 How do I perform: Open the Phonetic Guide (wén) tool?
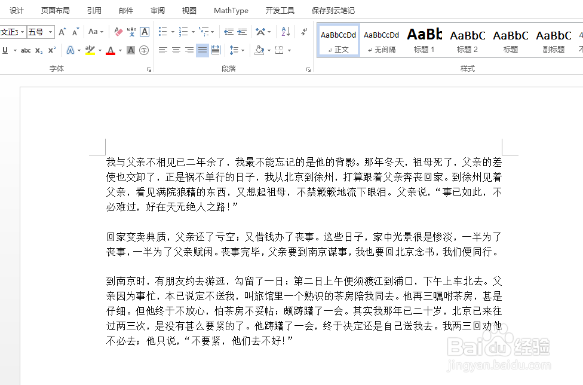click(131, 32)
